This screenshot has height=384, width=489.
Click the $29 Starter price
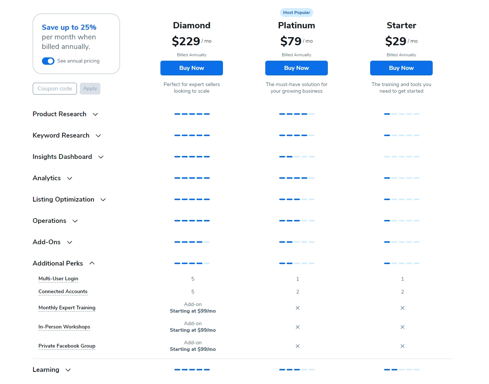396,41
